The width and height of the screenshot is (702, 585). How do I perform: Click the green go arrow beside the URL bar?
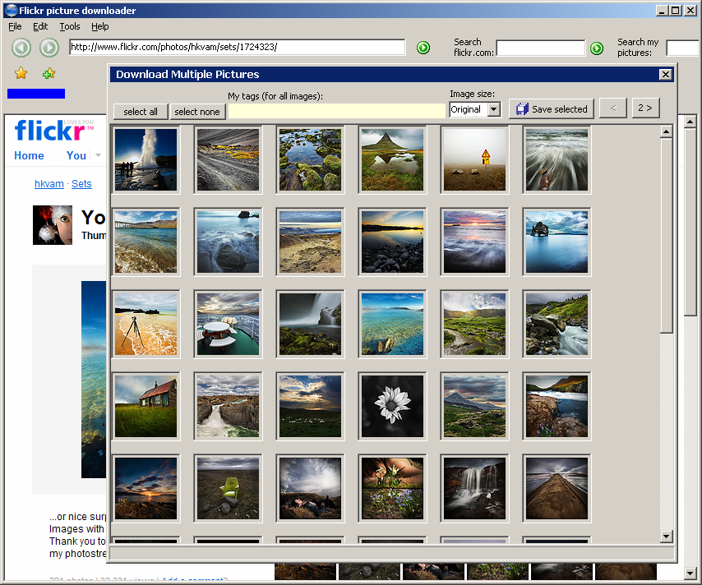click(423, 48)
